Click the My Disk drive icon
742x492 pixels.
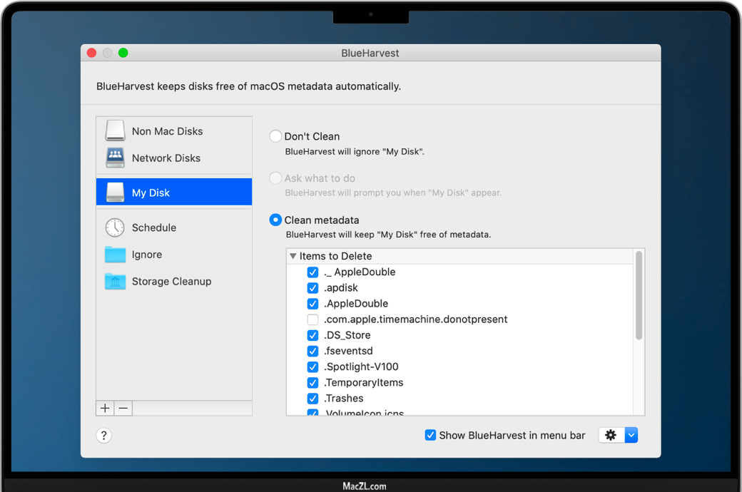pyautogui.click(x=115, y=193)
